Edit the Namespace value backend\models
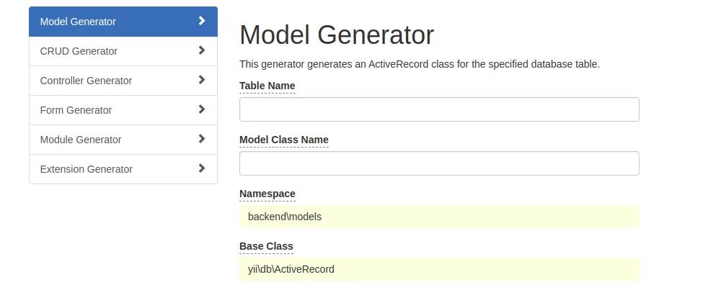 point(439,217)
